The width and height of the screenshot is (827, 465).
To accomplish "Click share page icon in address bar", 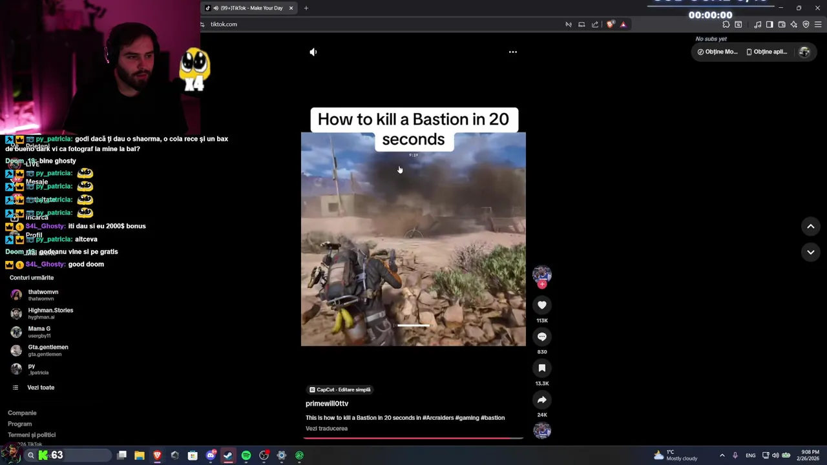I will [x=595, y=25].
